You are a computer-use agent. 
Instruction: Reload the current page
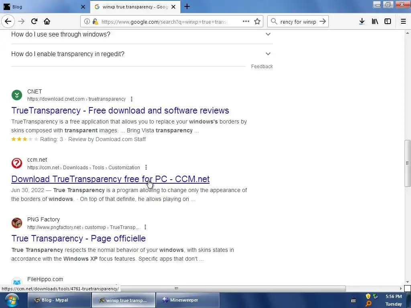pyautogui.click(x=34, y=22)
